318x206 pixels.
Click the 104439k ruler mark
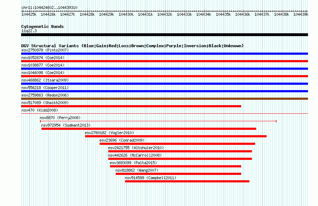301,15
